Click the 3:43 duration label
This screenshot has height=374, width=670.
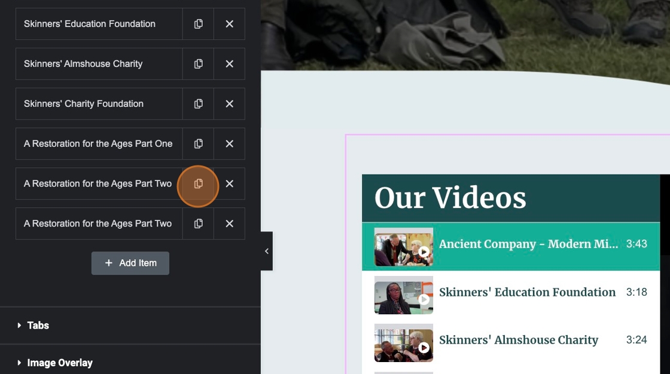636,244
